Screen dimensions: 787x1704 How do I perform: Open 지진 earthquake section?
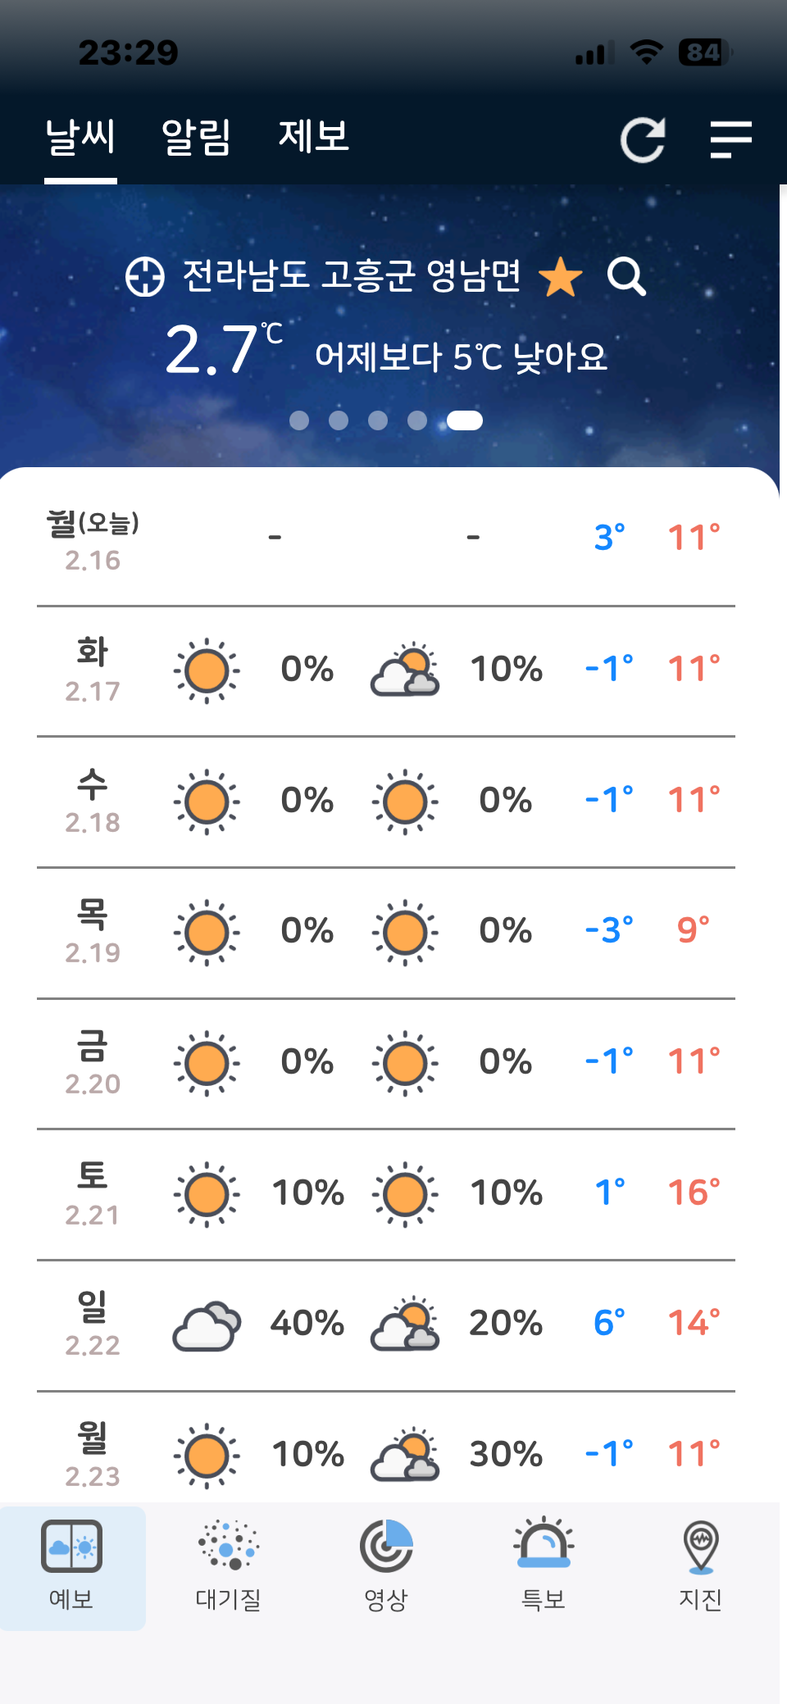(x=700, y=1565)
